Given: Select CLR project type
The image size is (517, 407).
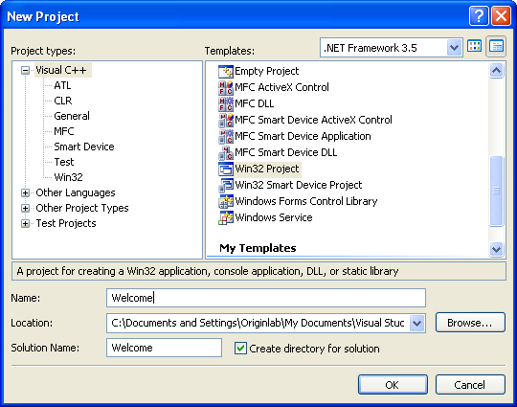Looking at the screenshot, I should (x=62, y=101).
